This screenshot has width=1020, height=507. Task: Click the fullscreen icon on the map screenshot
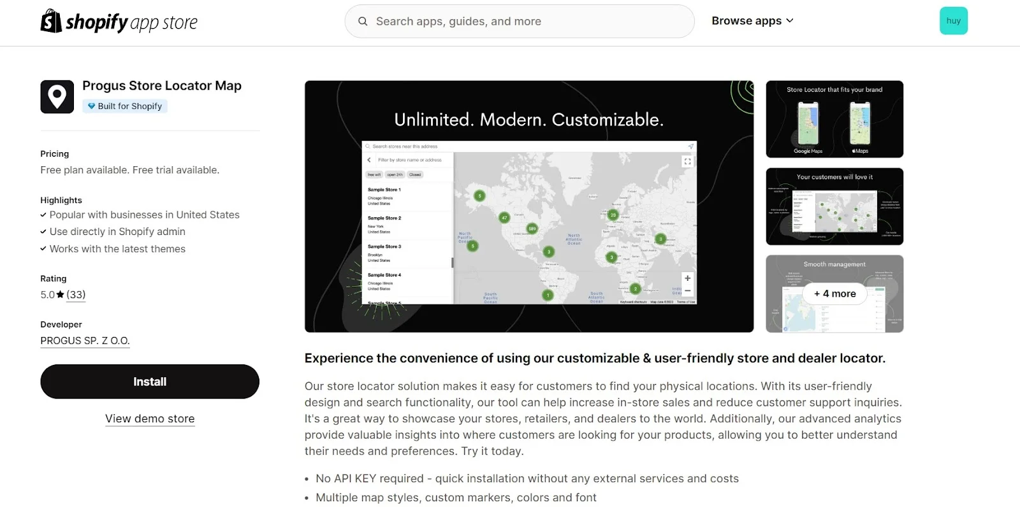(687, 162)
